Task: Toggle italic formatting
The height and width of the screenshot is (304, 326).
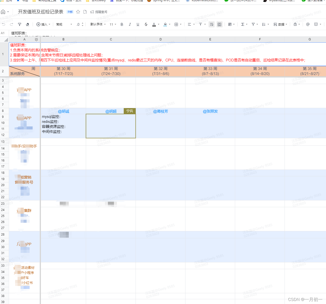Action: tap(130, 24)
